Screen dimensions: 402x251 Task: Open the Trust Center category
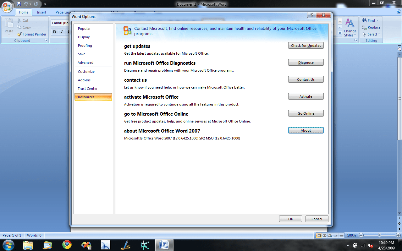[93, 89]
